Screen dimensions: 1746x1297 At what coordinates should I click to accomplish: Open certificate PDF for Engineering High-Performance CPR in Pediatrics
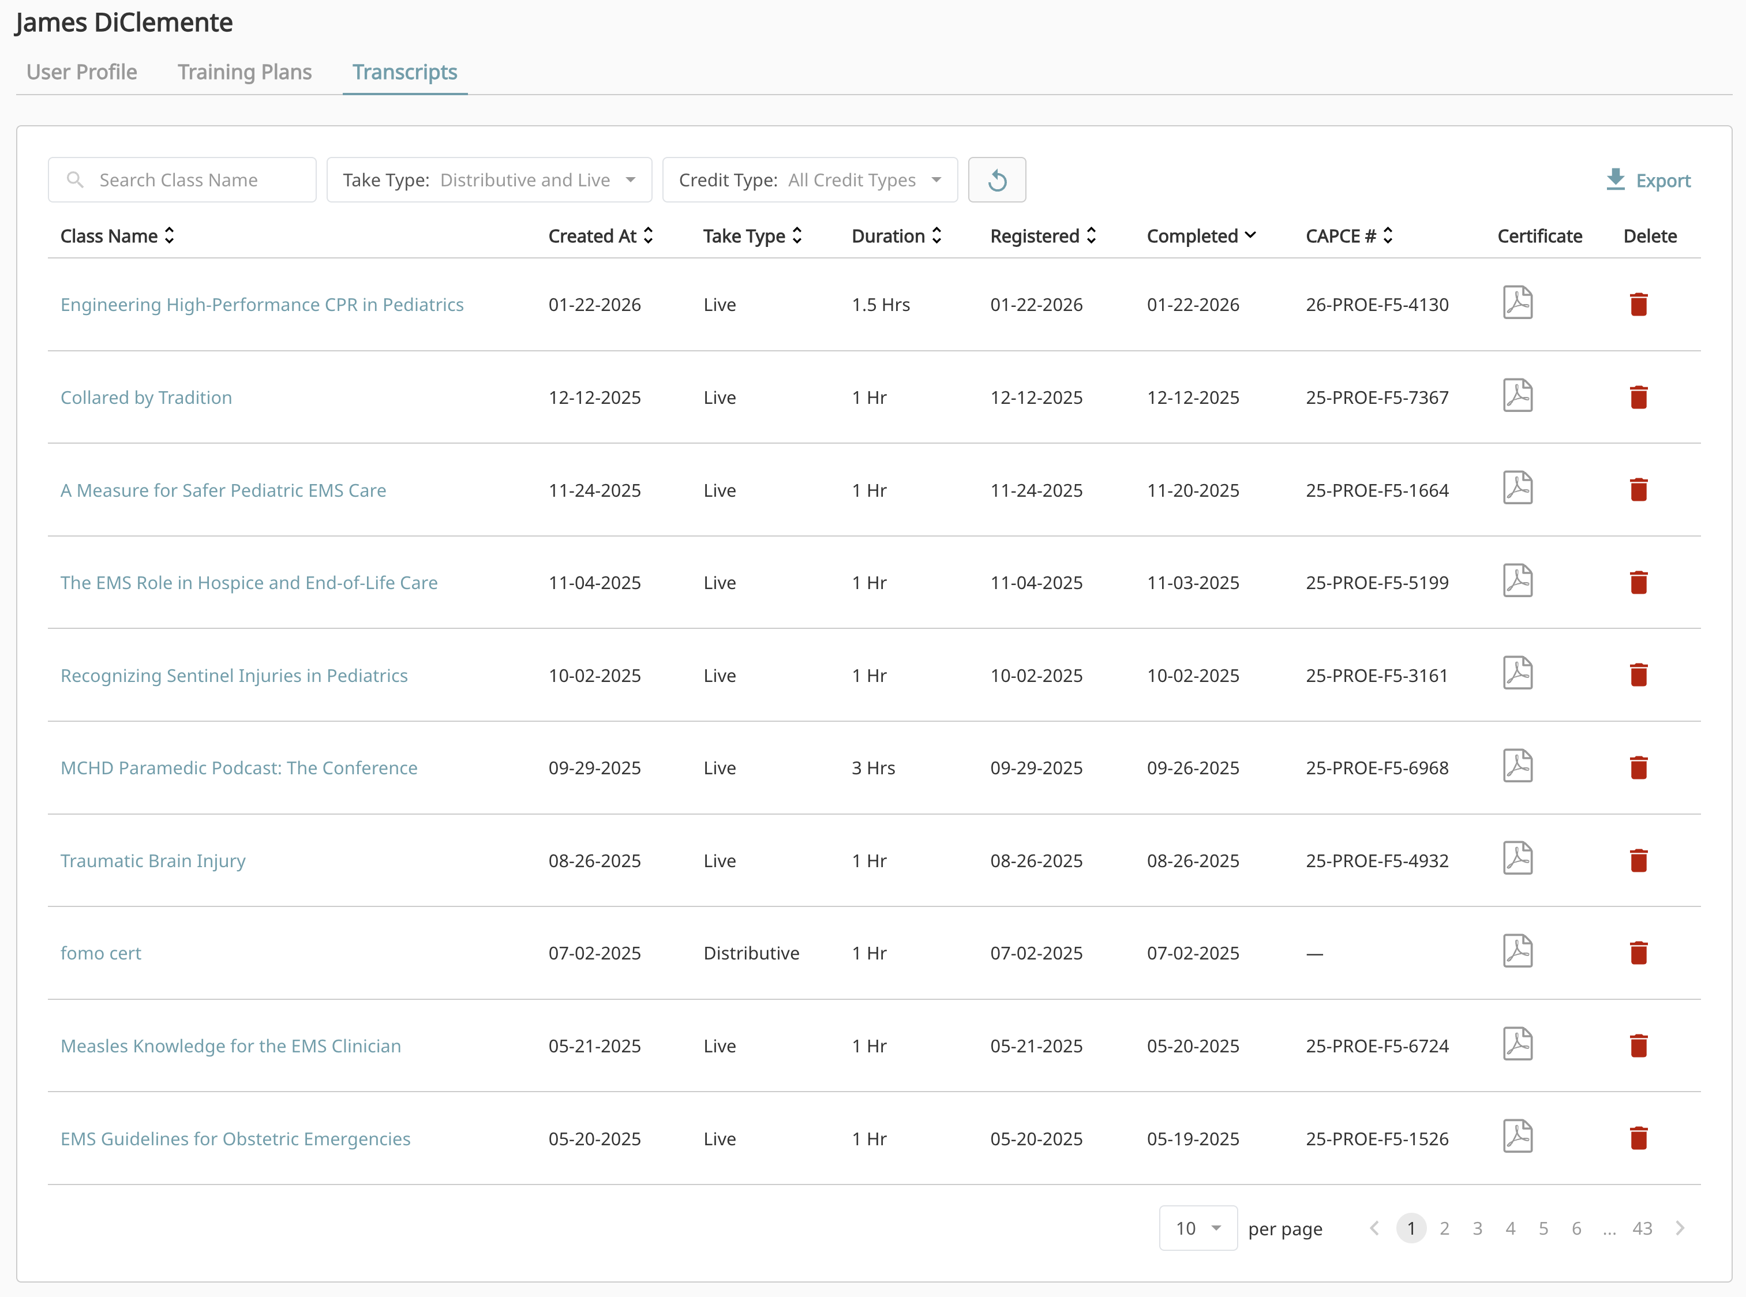(x=1518, y=303)
